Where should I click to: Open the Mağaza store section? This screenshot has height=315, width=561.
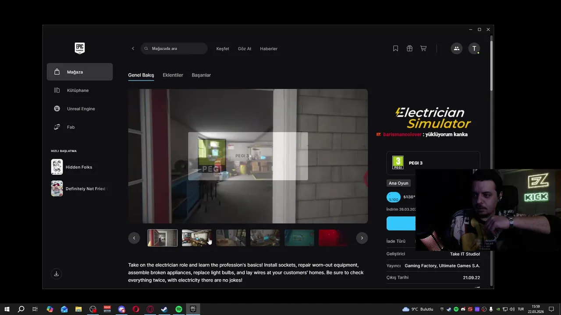[80, 72]
